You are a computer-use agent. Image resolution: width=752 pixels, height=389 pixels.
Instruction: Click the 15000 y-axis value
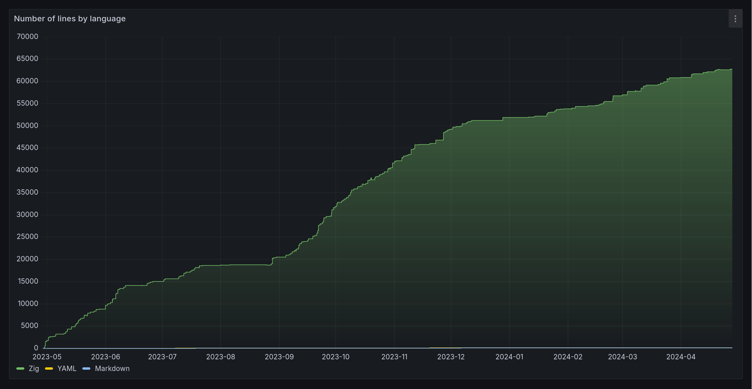(28, 281)
